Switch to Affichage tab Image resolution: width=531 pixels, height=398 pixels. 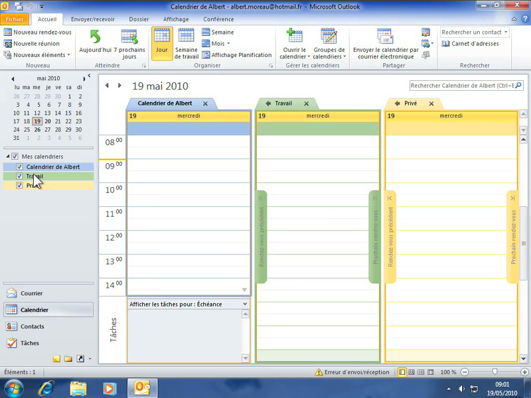tap(176, 19)
